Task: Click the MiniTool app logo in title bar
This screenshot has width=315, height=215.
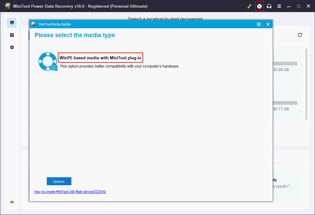Action: pyautogui.click(x=7, y=6)
